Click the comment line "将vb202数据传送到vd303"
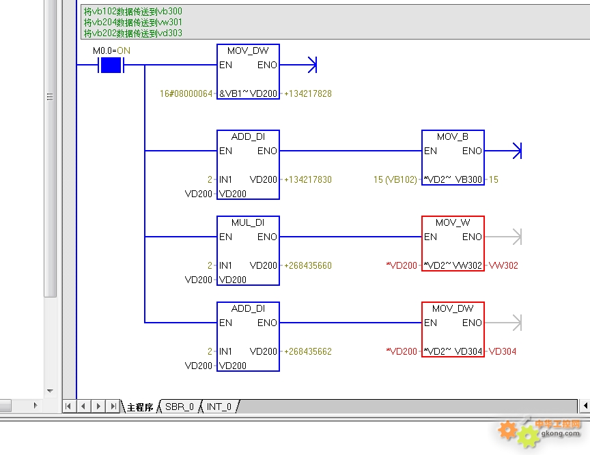The width and height of the screenshot is (590, 455). [x=133, y=33]
